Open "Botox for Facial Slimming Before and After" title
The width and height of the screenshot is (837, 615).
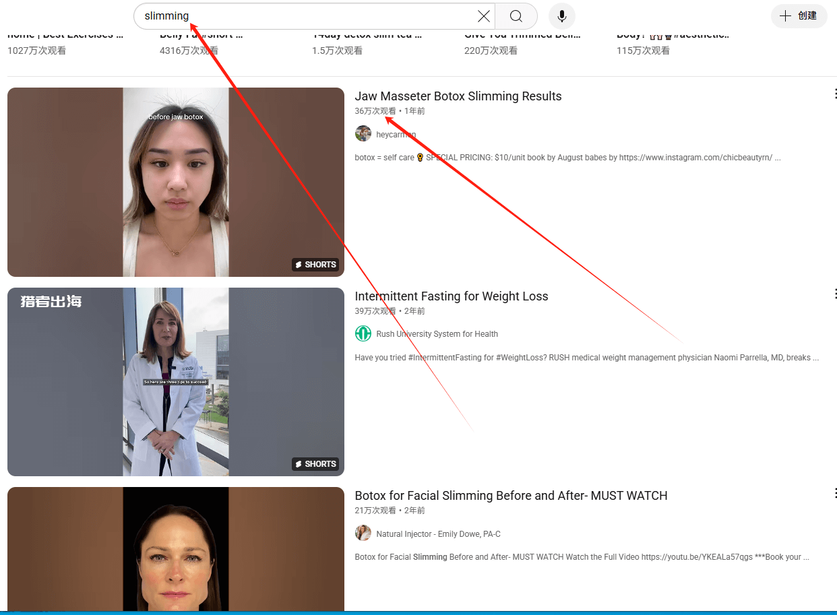coord(511,496)
